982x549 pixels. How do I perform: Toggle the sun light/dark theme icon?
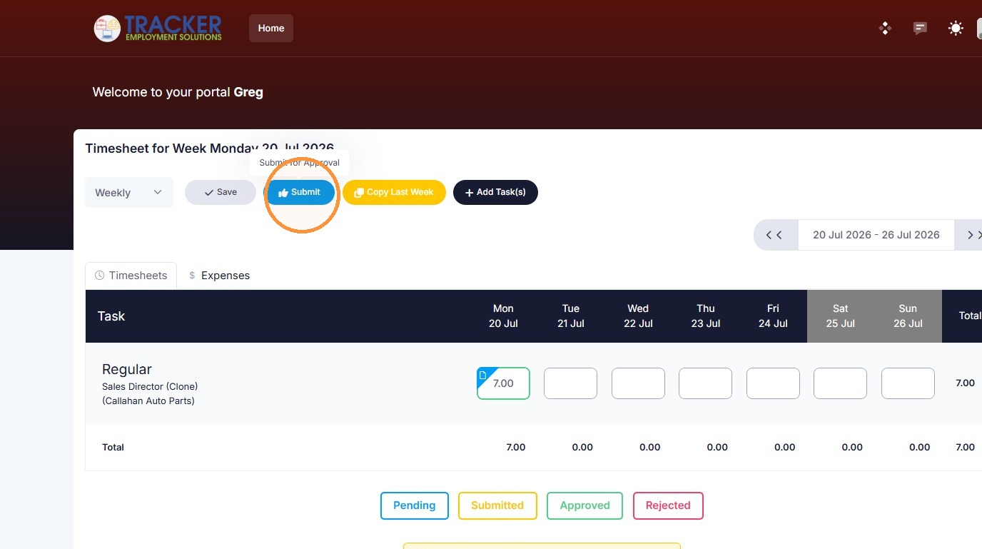click(956, 29)
